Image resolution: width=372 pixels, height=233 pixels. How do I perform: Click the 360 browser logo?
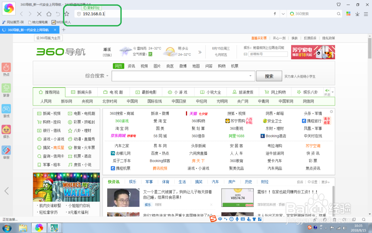point(9,8)
